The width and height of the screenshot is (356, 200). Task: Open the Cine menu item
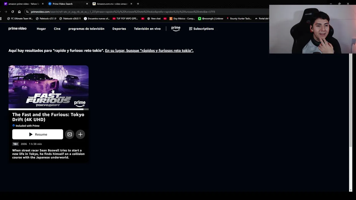57,29
